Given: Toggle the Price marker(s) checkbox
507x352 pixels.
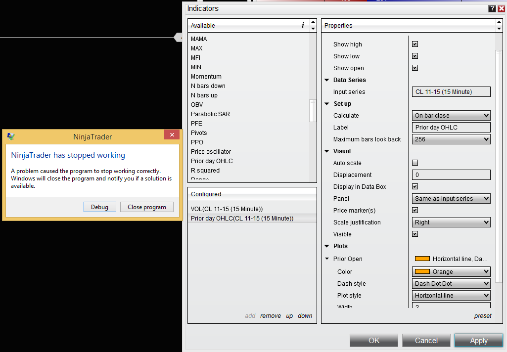Looking at the screenshot, I should click(x=415, y=211).
